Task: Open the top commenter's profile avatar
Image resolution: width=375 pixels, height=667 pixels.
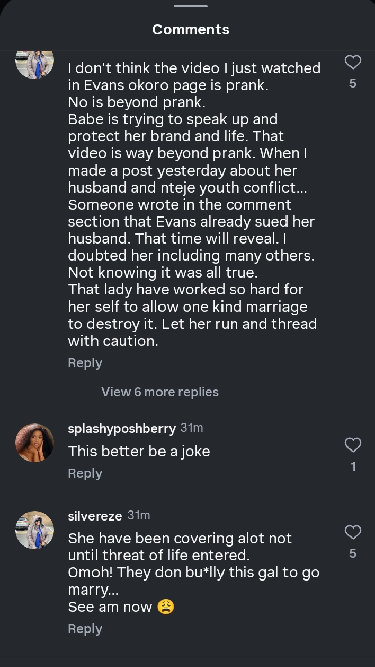Action: pyautogui.click(x=35, y=64)
